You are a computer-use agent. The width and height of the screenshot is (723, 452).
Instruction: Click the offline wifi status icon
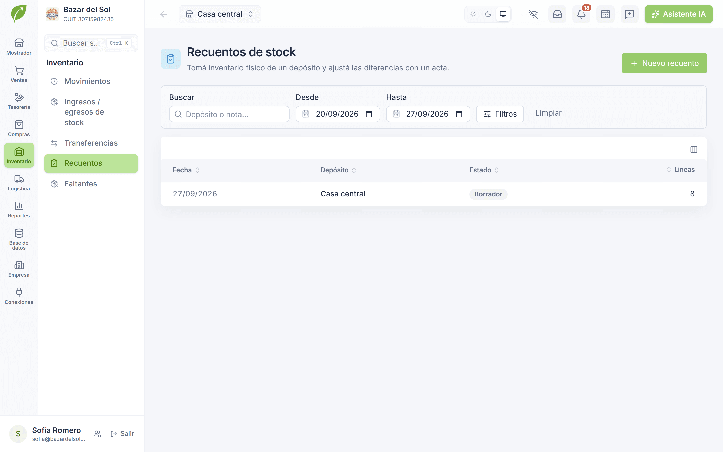click(x=533, y=14)
